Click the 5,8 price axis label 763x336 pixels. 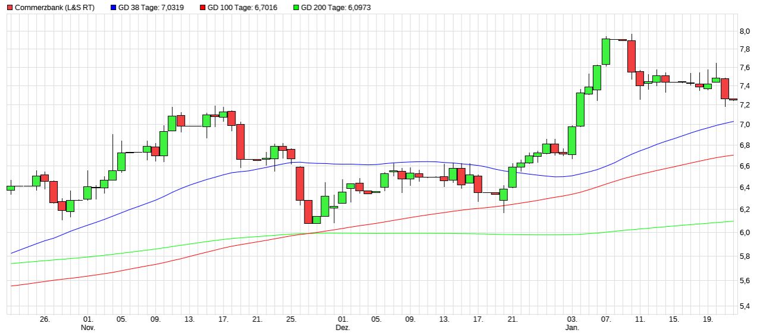pos(745,256)
